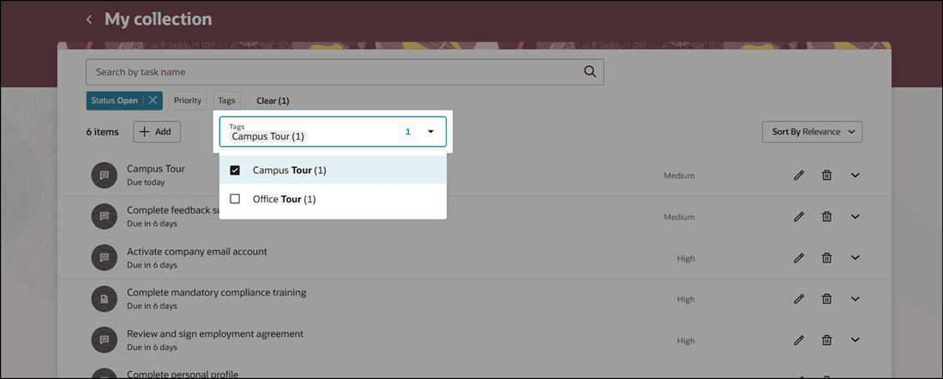Delete Complete mandatory compliance training task
This screenshot has height=379, width=943.
coord(827,299)
